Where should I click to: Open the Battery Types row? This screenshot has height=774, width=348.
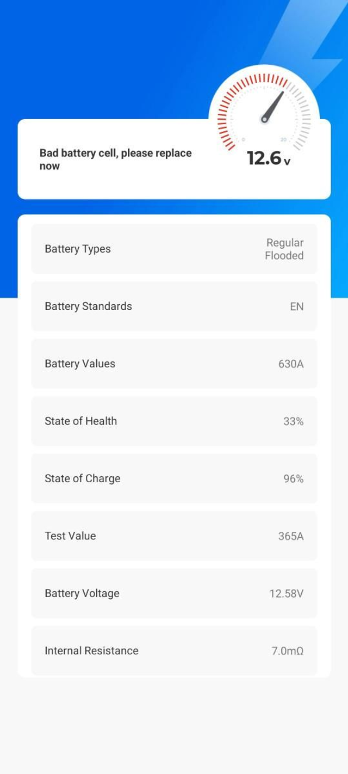(174, 249)
